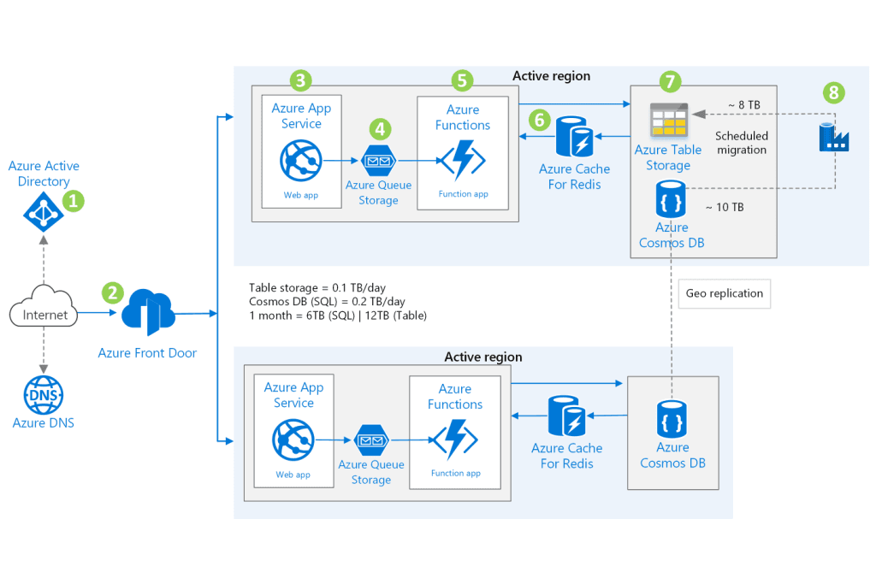Click the 'Scheduled migration' text
This screenshot has height=584, width=876.
(x=742, y=143)
